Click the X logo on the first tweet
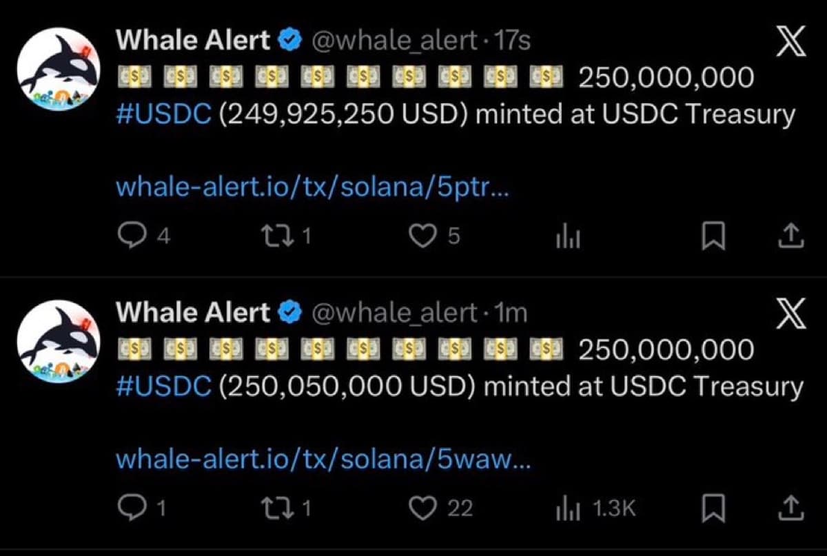The width and height of the screenshot is (827, 556). point(790,39)
